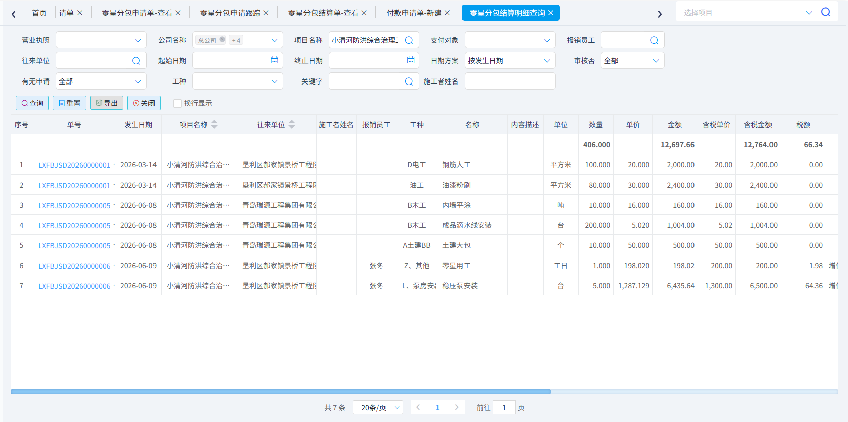
Task: Click the 查询 button
Action: pyautogui.click(x=32, y=103)
